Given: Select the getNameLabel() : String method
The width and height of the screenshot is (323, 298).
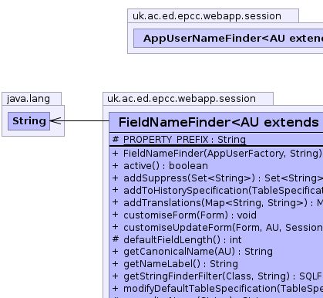Looking at the screenshot, I should [x=175, y=264].
